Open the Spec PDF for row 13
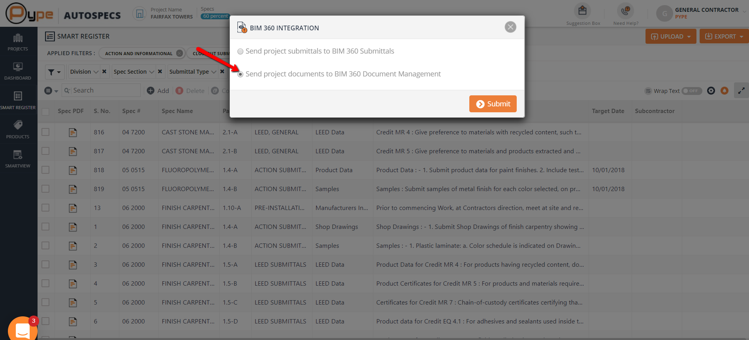This screenshot has height=340, width=749. 73,208
